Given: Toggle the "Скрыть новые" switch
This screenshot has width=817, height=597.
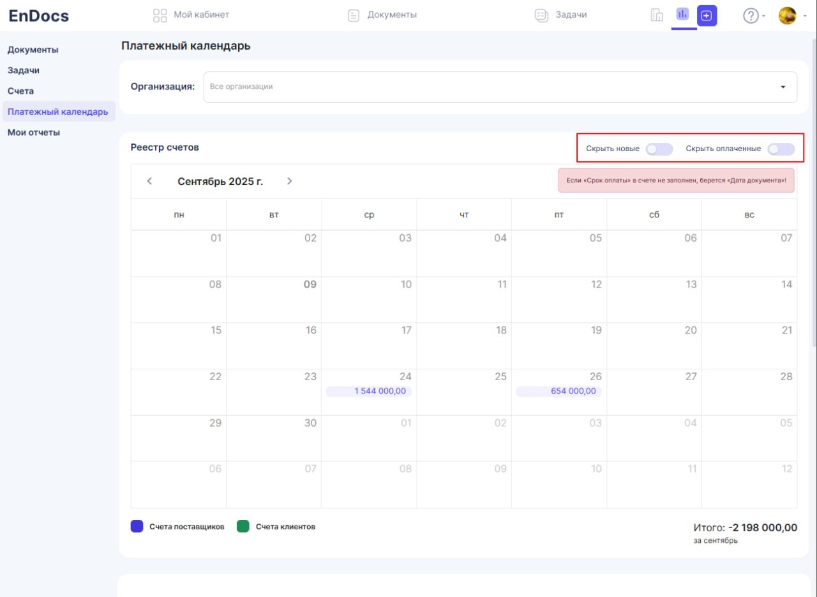Looking at the screenshot, I should click(x=659, y=149).
